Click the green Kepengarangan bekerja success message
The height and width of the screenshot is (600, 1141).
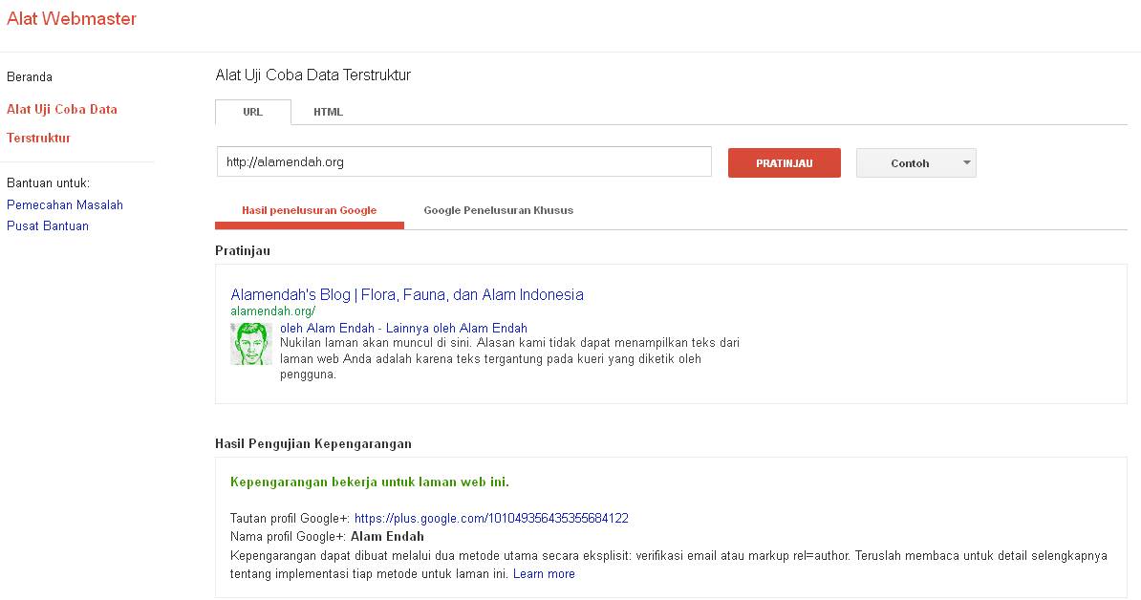click(x=369, y=482)
